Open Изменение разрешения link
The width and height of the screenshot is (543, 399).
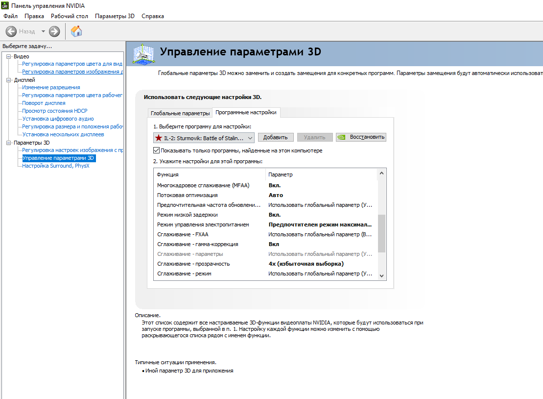pyautogui.click(x=51, y=87)
